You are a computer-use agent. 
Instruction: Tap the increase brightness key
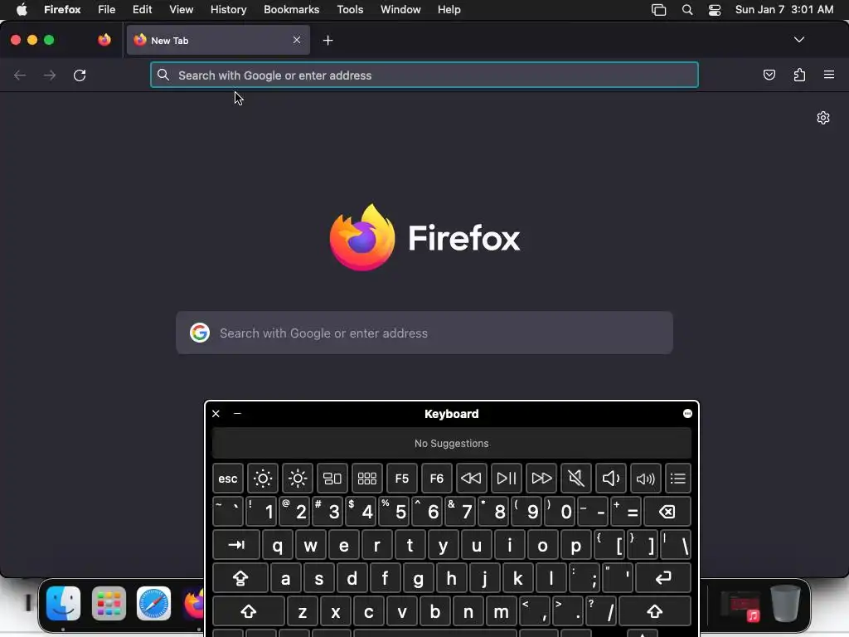click(x=298, y=479)
